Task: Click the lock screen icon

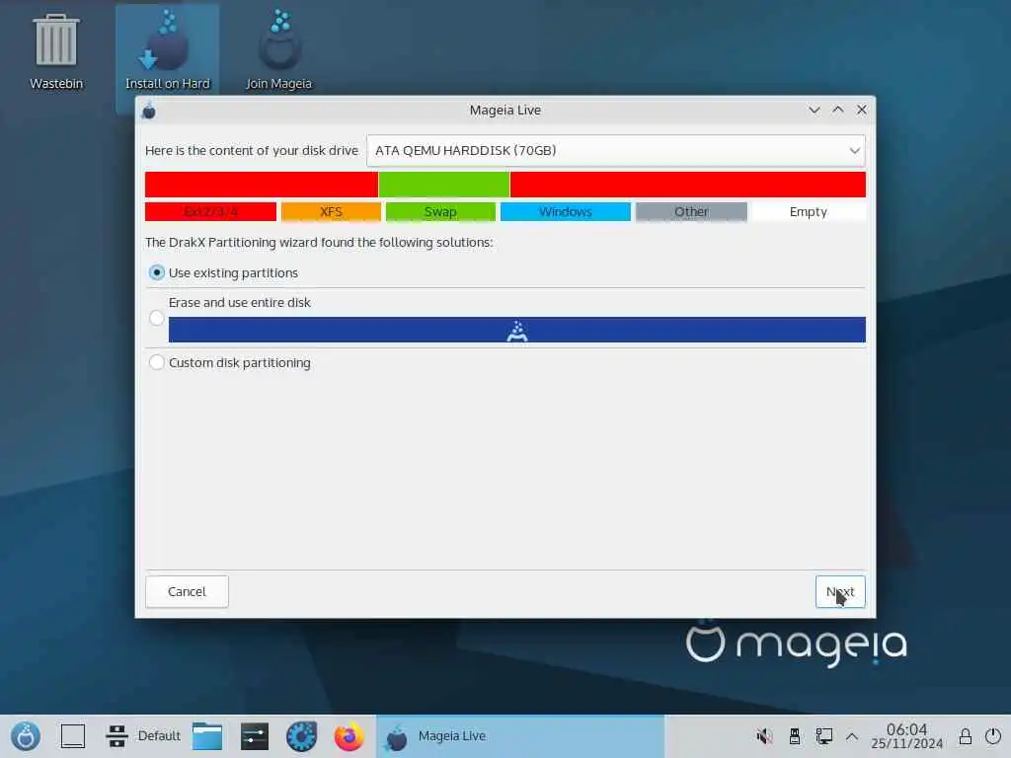Action: [966, 736]
